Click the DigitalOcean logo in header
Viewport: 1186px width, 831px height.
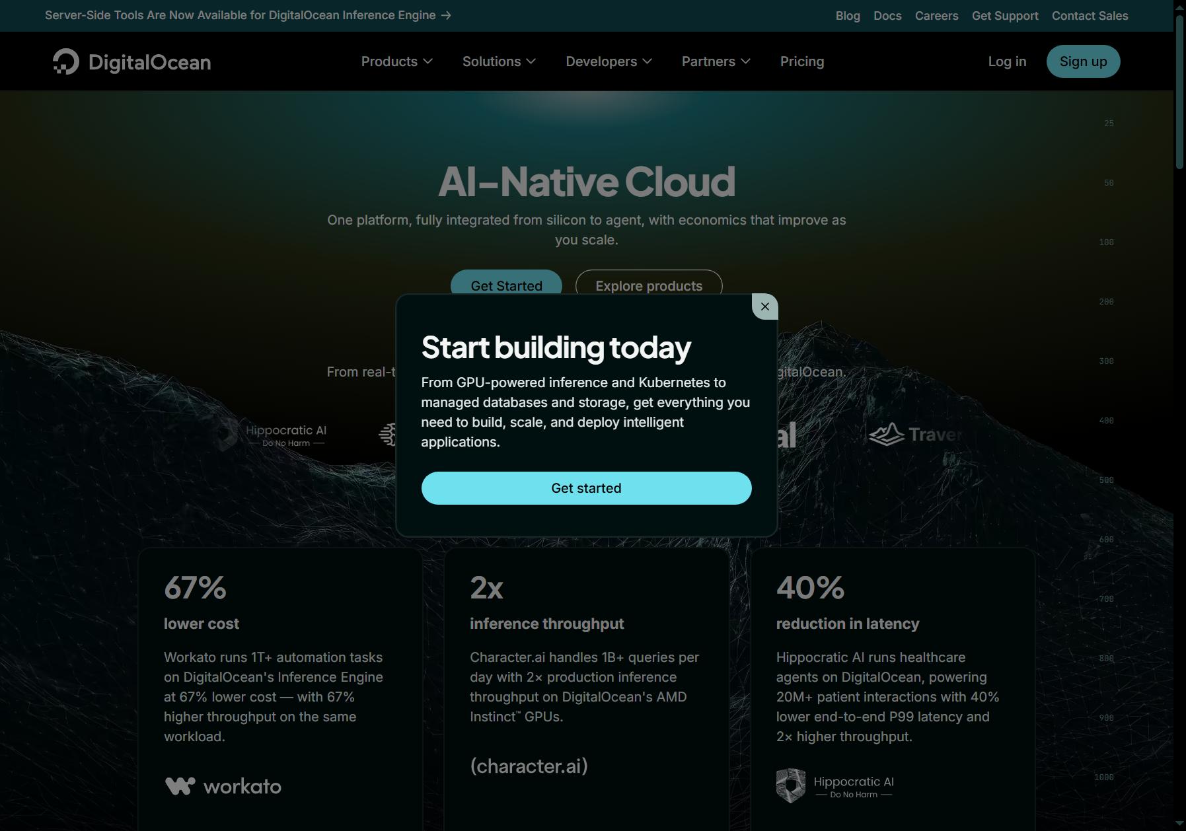pos(131,61)
